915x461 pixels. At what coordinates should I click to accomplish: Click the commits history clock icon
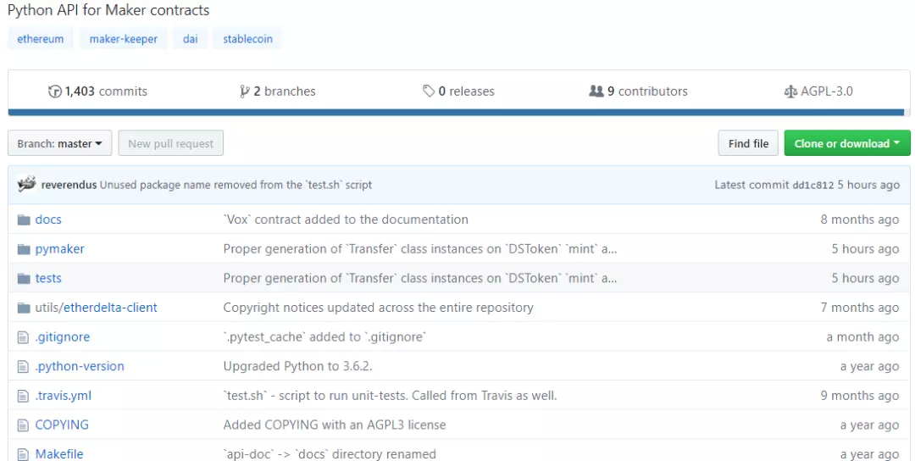(55, 92)
